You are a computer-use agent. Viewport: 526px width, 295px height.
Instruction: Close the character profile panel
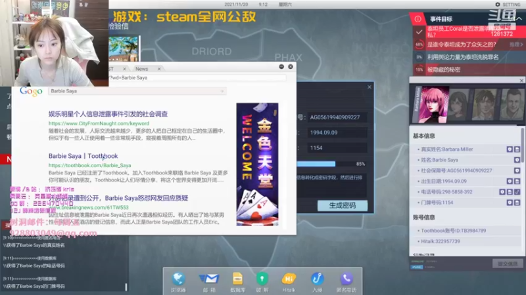coord(521,81)
